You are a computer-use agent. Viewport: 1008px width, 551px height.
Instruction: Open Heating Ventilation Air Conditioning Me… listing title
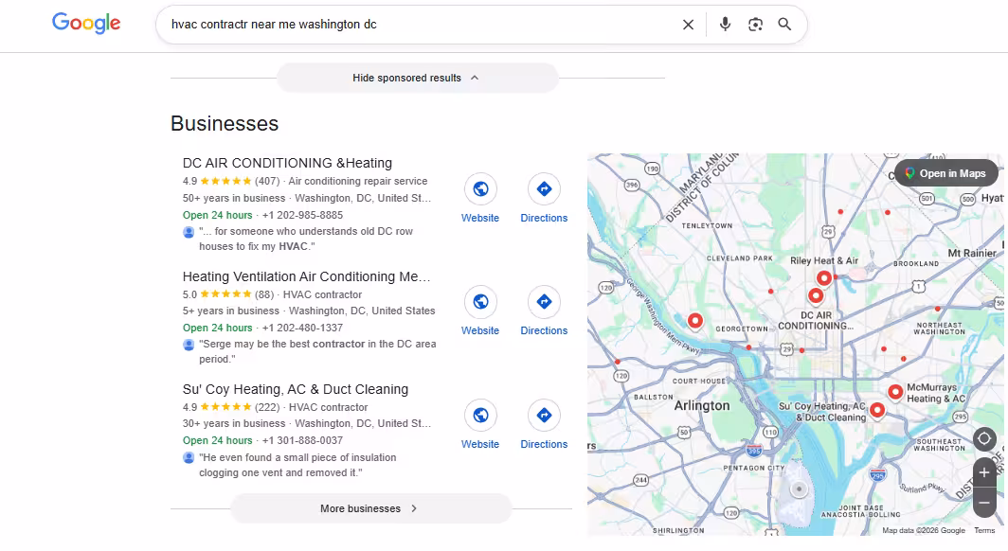(x=307, y=276)
